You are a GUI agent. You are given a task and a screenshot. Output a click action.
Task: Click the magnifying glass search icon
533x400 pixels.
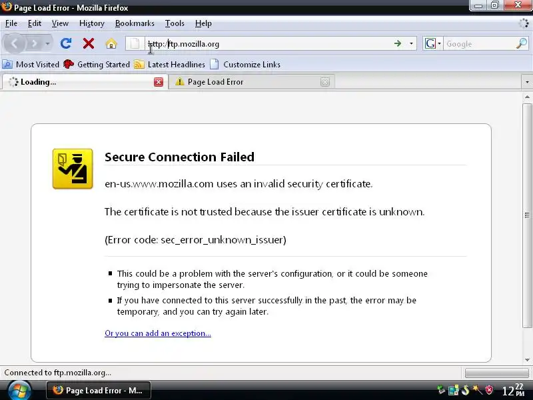[x=522, y=43]
